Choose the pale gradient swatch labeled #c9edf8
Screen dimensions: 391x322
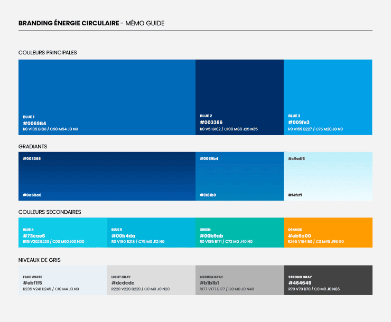tap(328, 176)
